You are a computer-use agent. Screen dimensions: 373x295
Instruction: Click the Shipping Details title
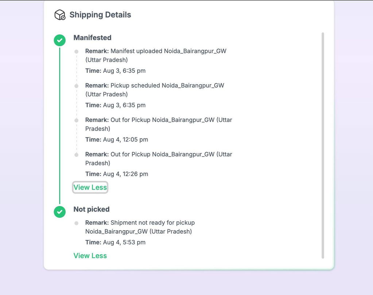click(x=100, y=15)
